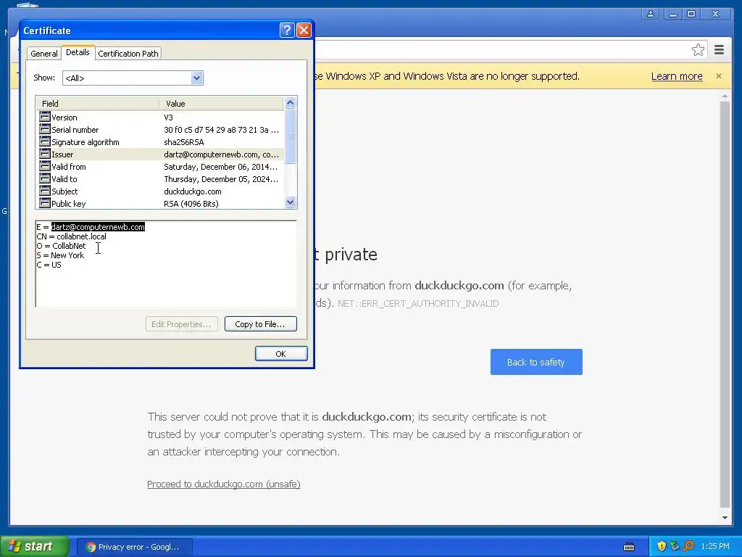
Task: Expand the Show <All> dropdown
Action: (x=197, y=78)
